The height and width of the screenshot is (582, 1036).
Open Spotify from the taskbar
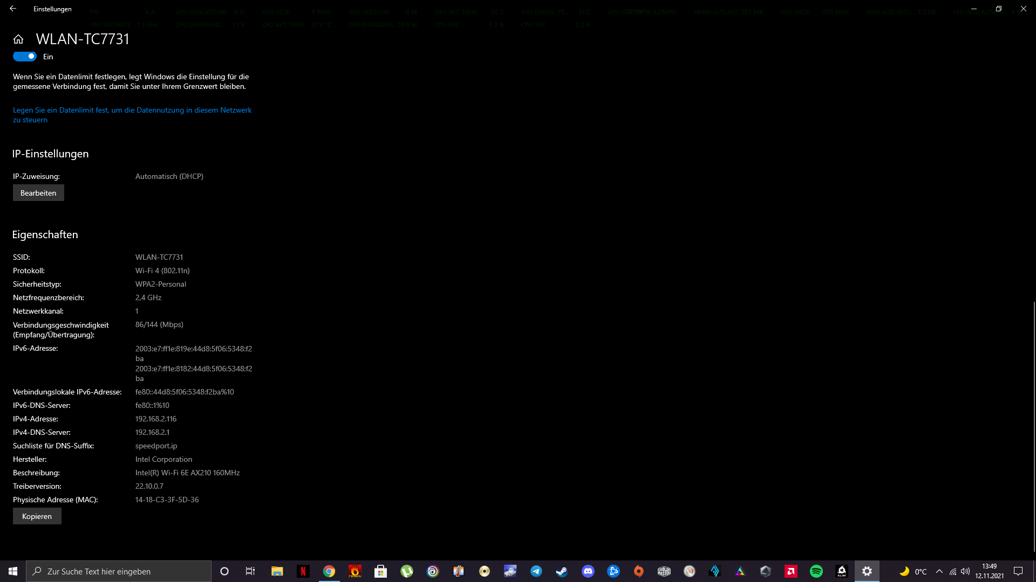(x=816, y=571)
